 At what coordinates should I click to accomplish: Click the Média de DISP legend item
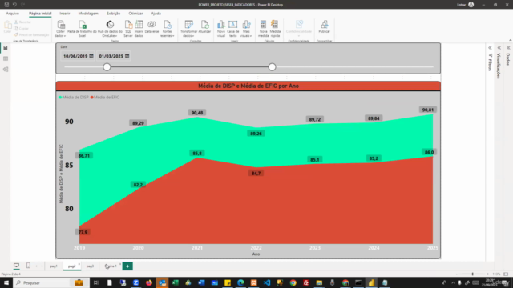[x=74, y=98]
